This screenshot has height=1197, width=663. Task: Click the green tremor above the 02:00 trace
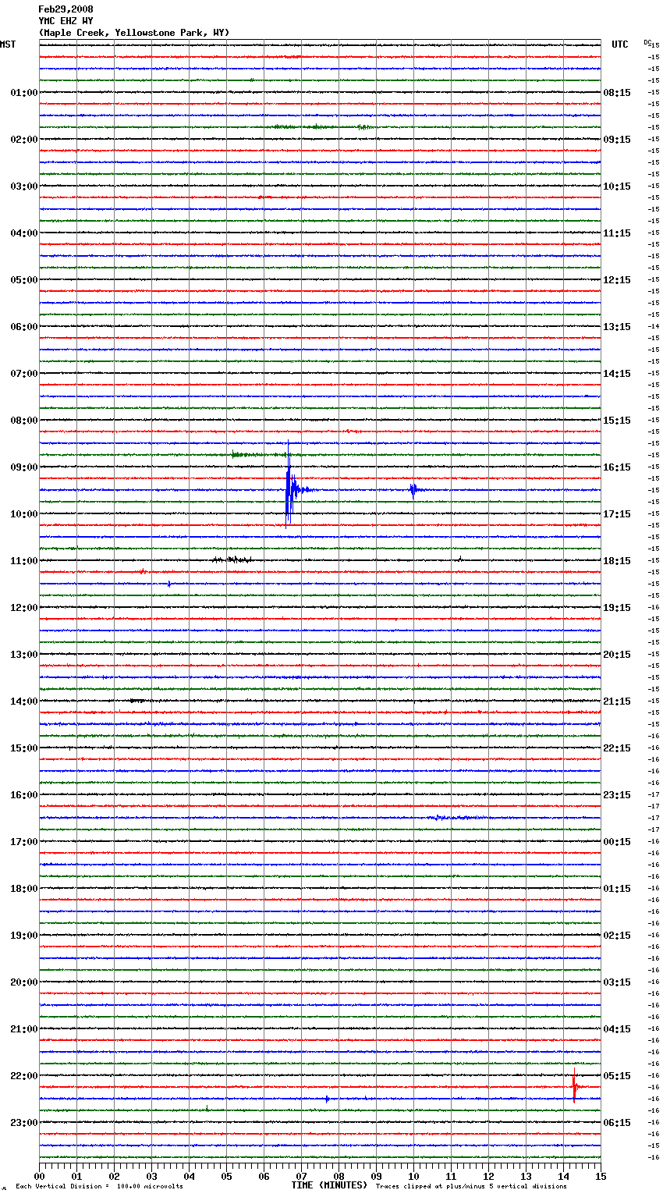(321, 126)
